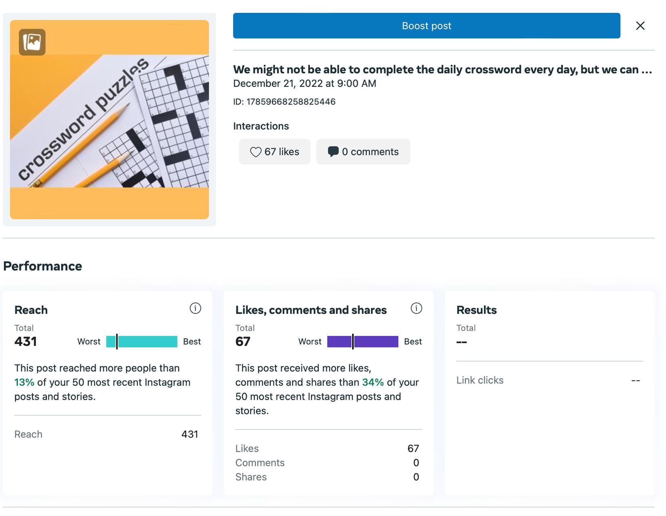Open Likes, comments and shares info icon
This screenshot has width=666, height=516.
point(416,309)
